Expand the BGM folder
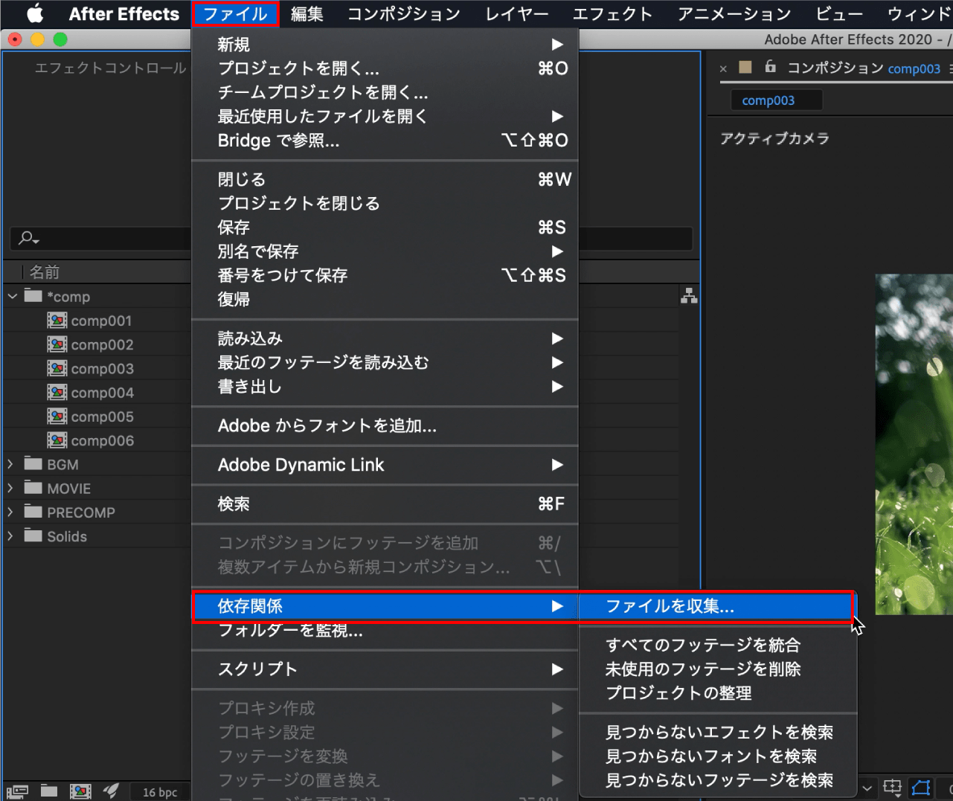The width and height of the screenshot is (953, 801). pos(10,464)
